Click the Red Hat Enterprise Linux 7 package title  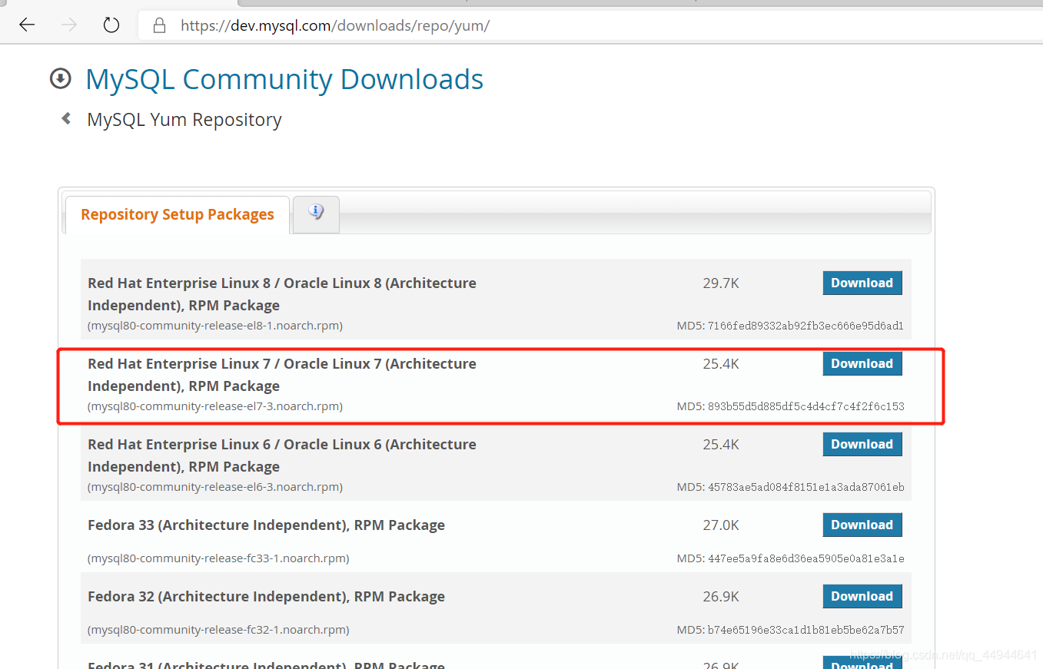coord(282,375)
